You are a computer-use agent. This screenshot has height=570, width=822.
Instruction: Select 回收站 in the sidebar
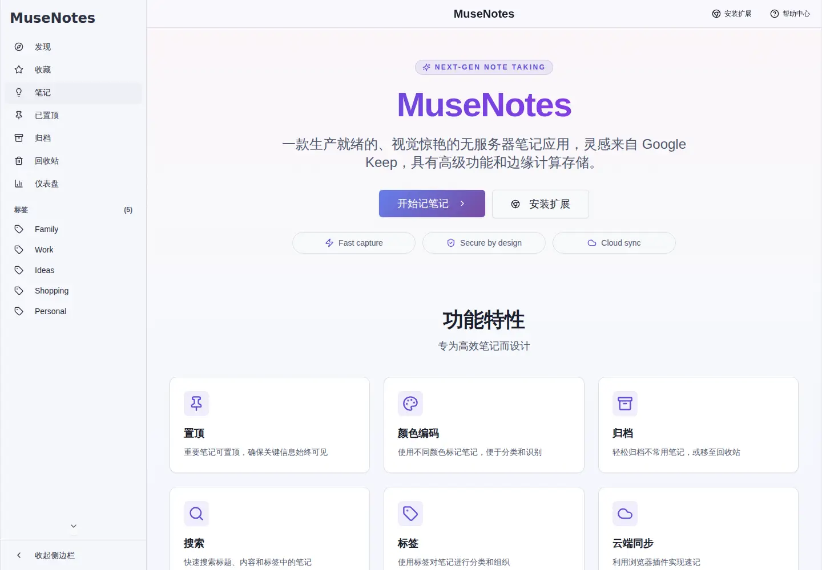pyautogui.click(x=73, y=161)
